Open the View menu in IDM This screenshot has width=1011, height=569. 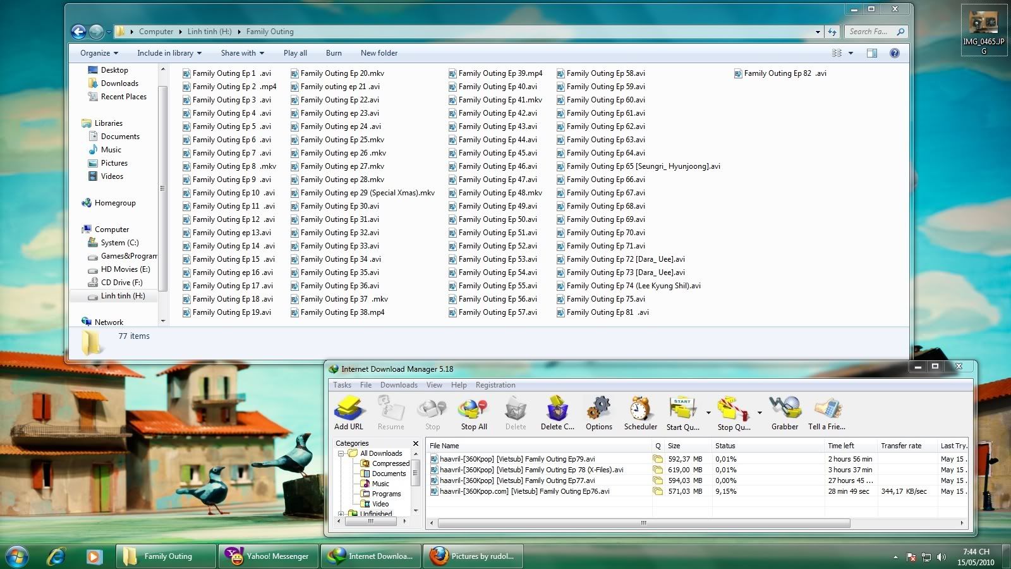click(434, 385)
